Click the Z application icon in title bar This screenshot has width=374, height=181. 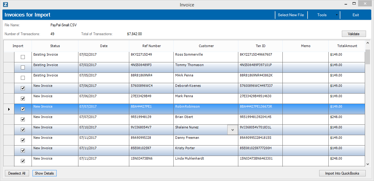point(5,5)
